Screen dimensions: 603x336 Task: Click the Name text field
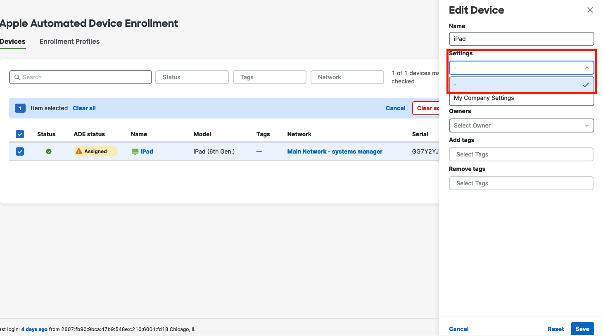(521, 39)
